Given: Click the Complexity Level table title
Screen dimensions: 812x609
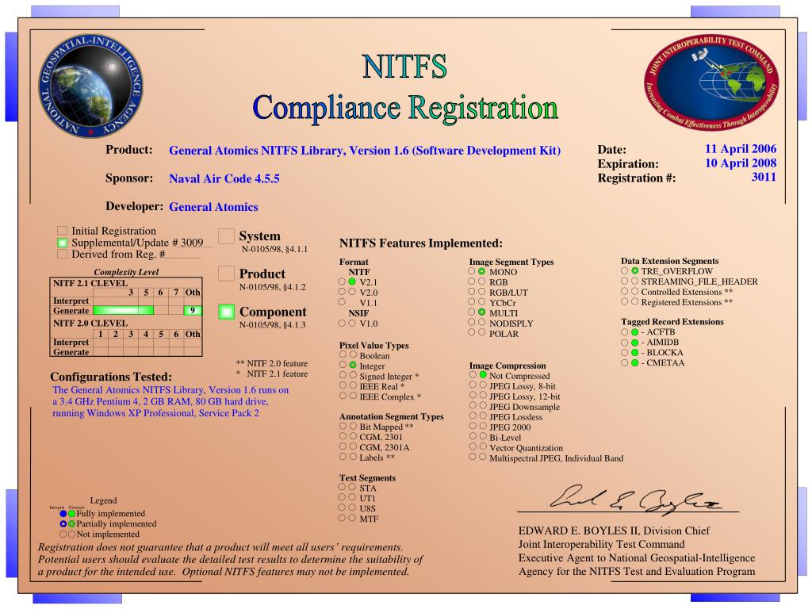Looking at the screenshot, I should 126,272.
